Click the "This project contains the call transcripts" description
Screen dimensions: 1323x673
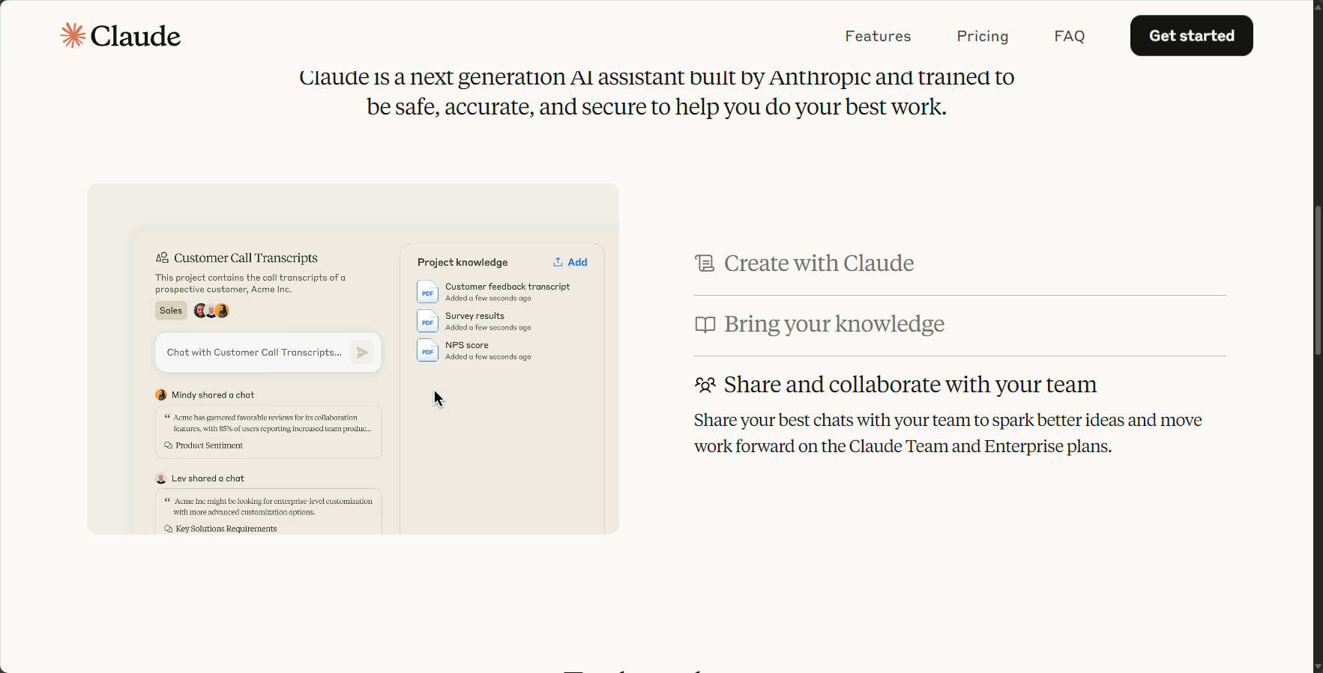(250, 284)
